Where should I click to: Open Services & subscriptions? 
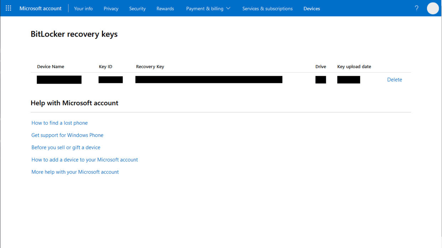[267, 8]
